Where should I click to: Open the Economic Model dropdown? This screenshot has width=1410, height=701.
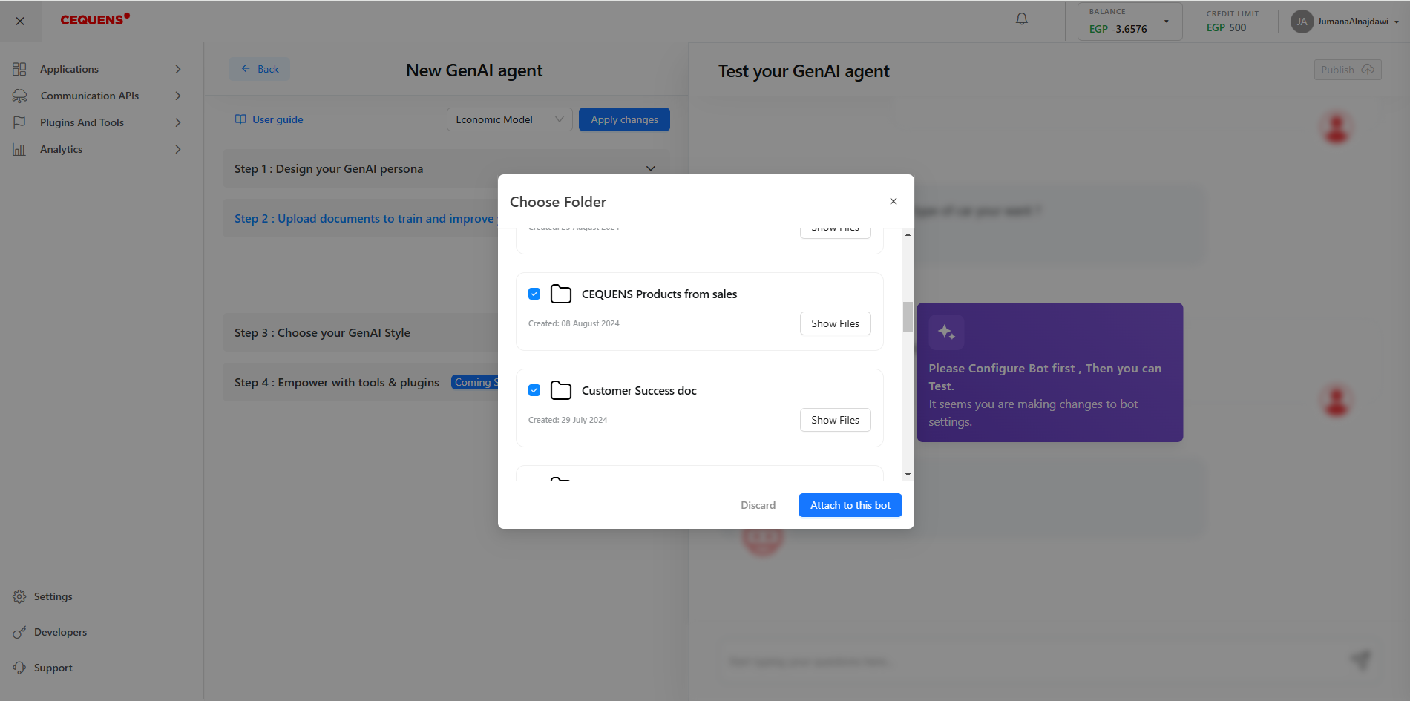point(509,119)
